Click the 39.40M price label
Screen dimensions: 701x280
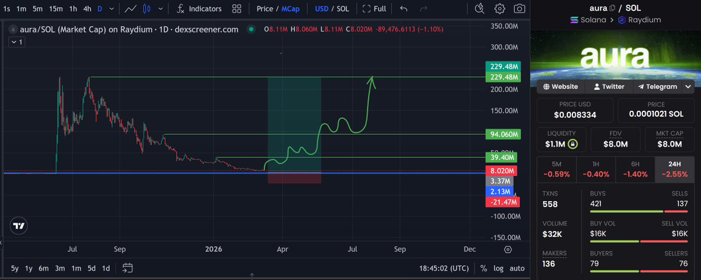(x=502, y=157)
